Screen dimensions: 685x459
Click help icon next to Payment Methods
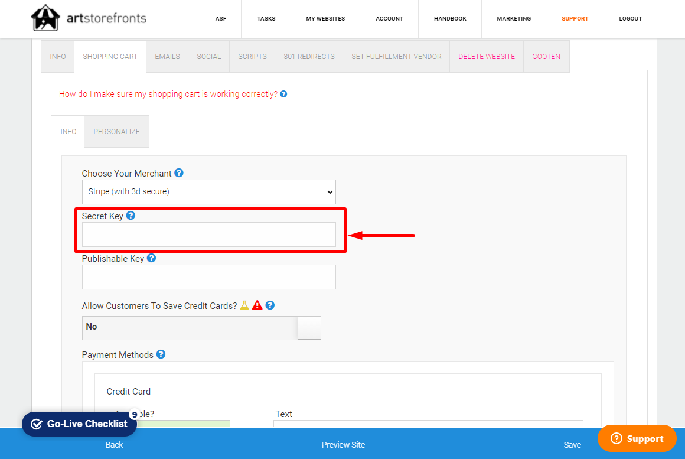coord(161,354)
